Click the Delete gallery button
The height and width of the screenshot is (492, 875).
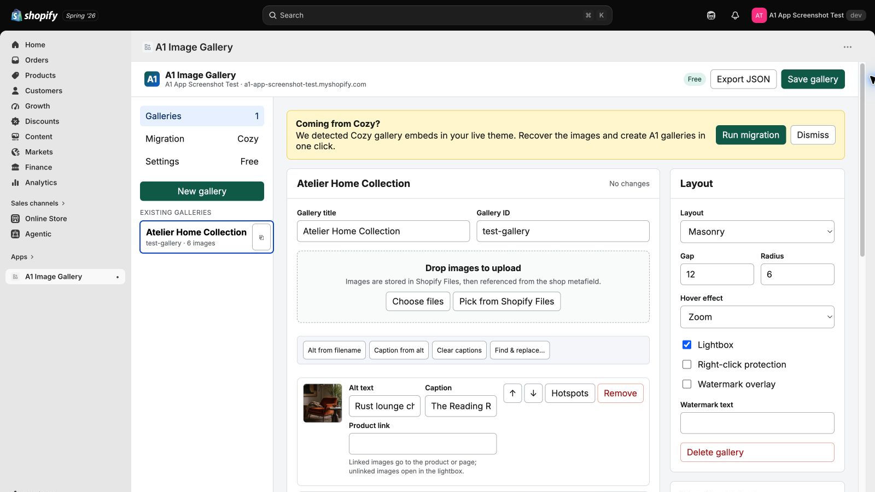tap(757, 452)
